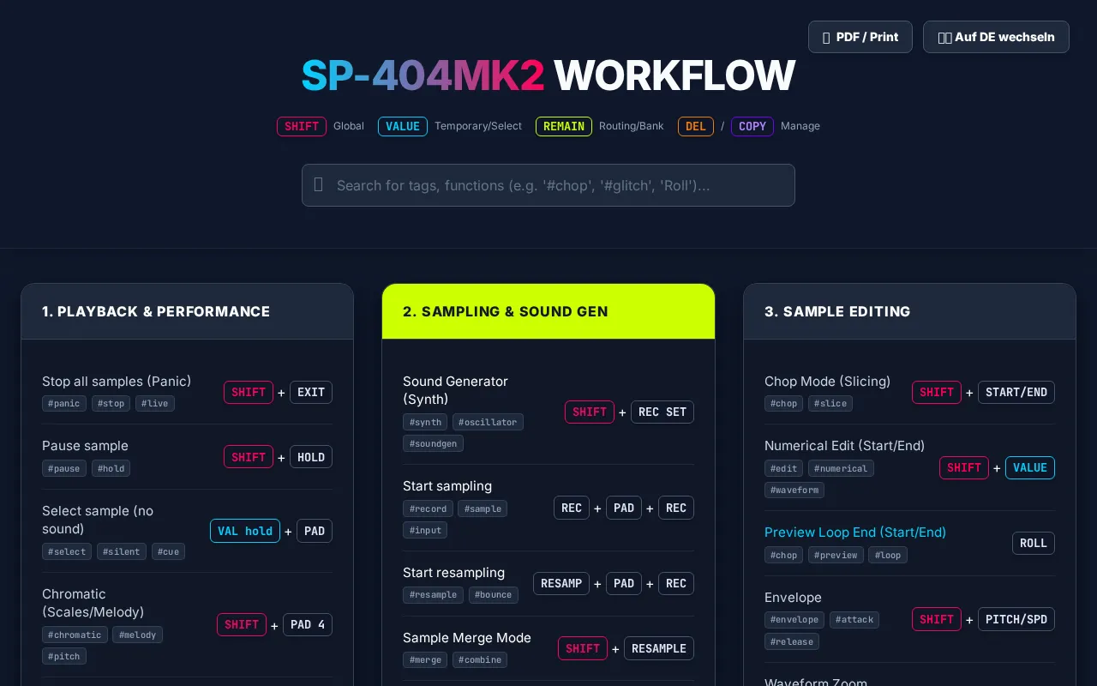Screen dimensions: 1097x686
Task: Click the #slice tag
Action: coord(830,403)
